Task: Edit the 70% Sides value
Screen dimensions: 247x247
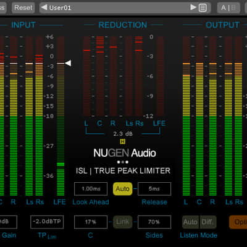Action: pos(154,222)
